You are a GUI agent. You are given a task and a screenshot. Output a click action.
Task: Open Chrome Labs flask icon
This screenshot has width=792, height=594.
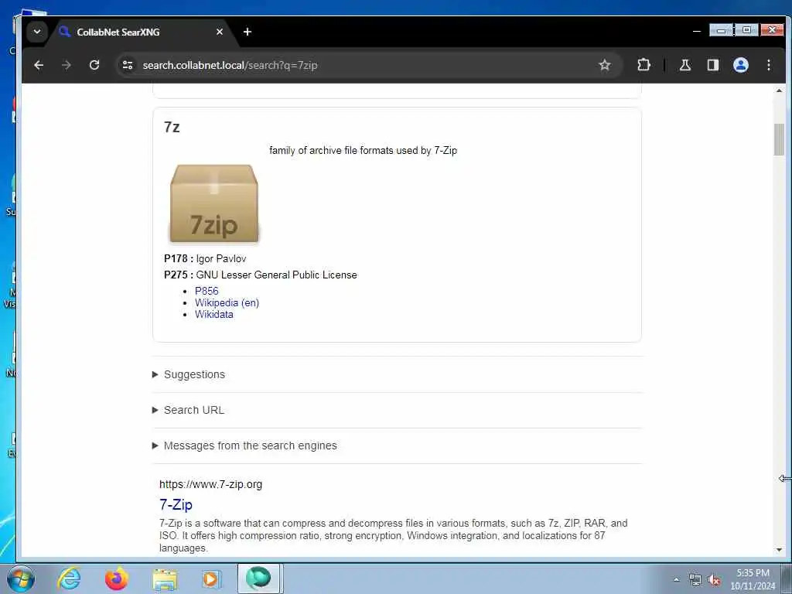pos(685,65)
